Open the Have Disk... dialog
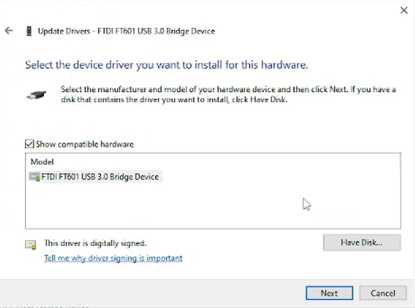This screenshot has width=415, height=308. click(x=362, y=243)
